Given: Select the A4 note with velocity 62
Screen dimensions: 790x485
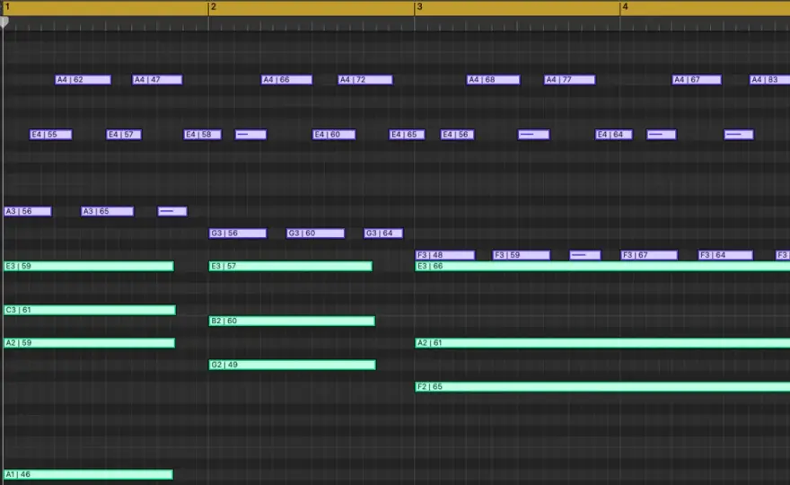Looking at the screenshot, I should click(x=83, y=80).
